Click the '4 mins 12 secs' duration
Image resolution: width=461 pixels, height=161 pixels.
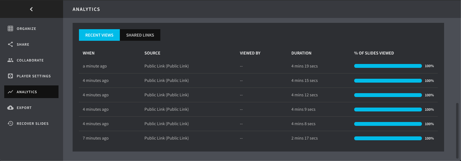click(x=305, y=95)
